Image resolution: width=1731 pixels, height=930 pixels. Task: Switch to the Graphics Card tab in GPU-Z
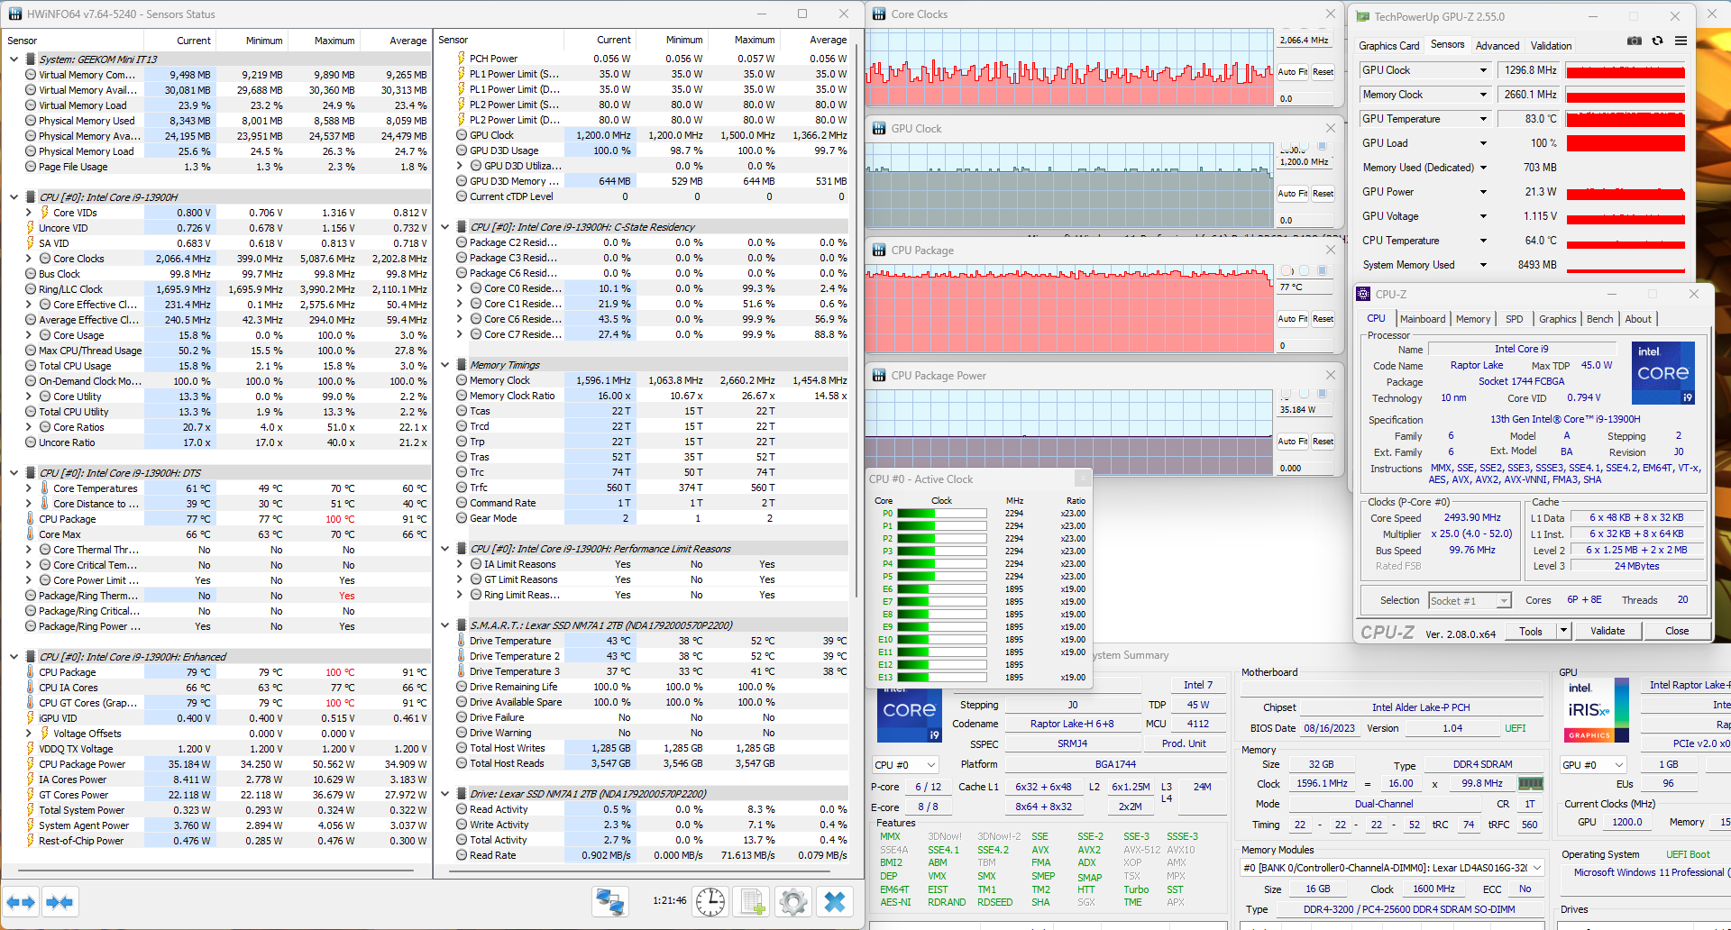point(1388,46)
